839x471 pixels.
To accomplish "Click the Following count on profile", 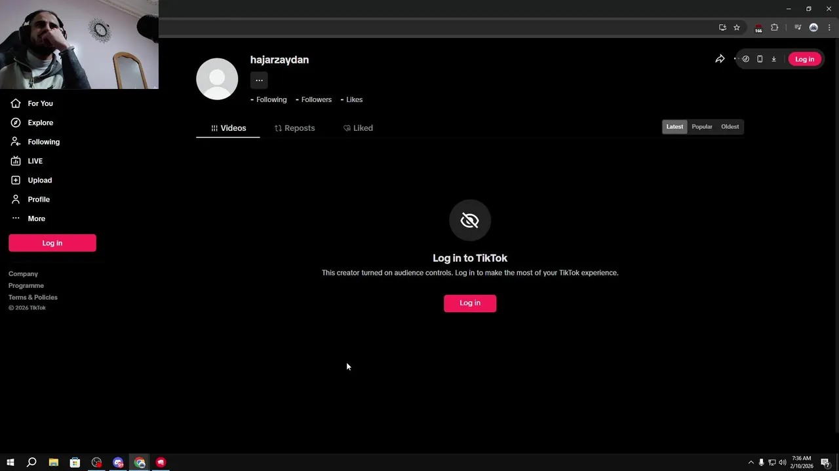I will pos(269,99).
